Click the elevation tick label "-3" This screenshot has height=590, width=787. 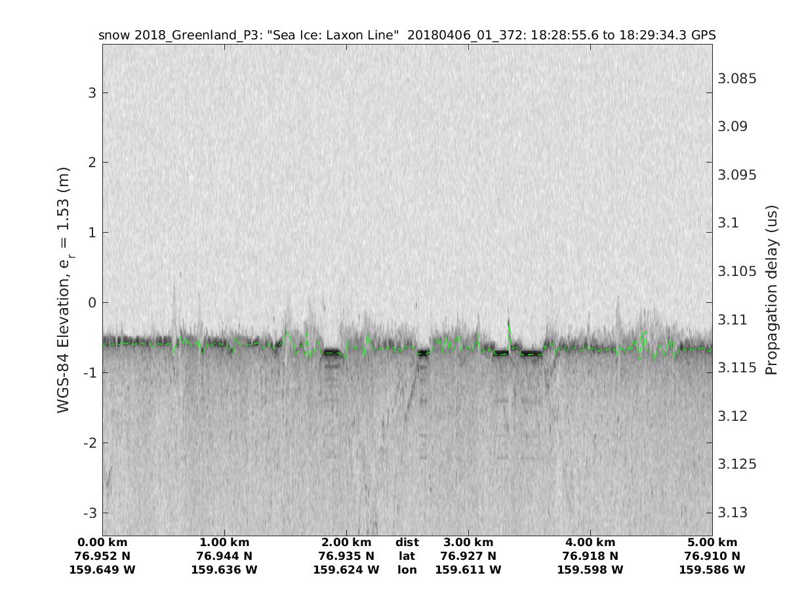(90, 513)
